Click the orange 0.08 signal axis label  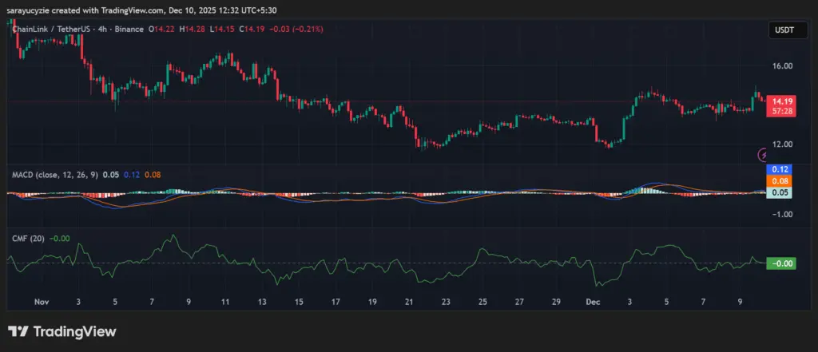[x=780, y=181]
